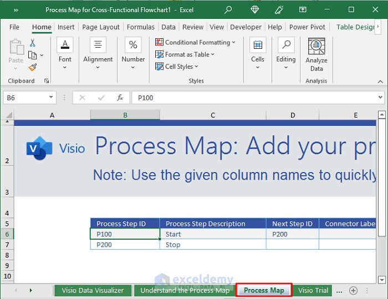Open Cell Styles dropdown

coord(177,67)
